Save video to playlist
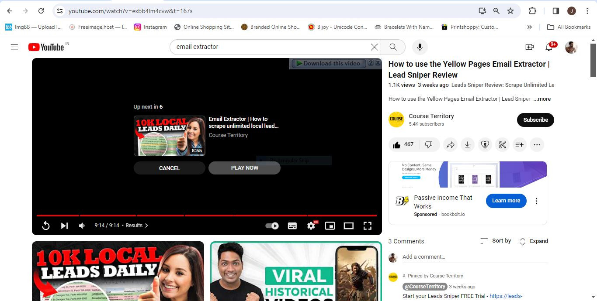 click(x=519, y=144)
